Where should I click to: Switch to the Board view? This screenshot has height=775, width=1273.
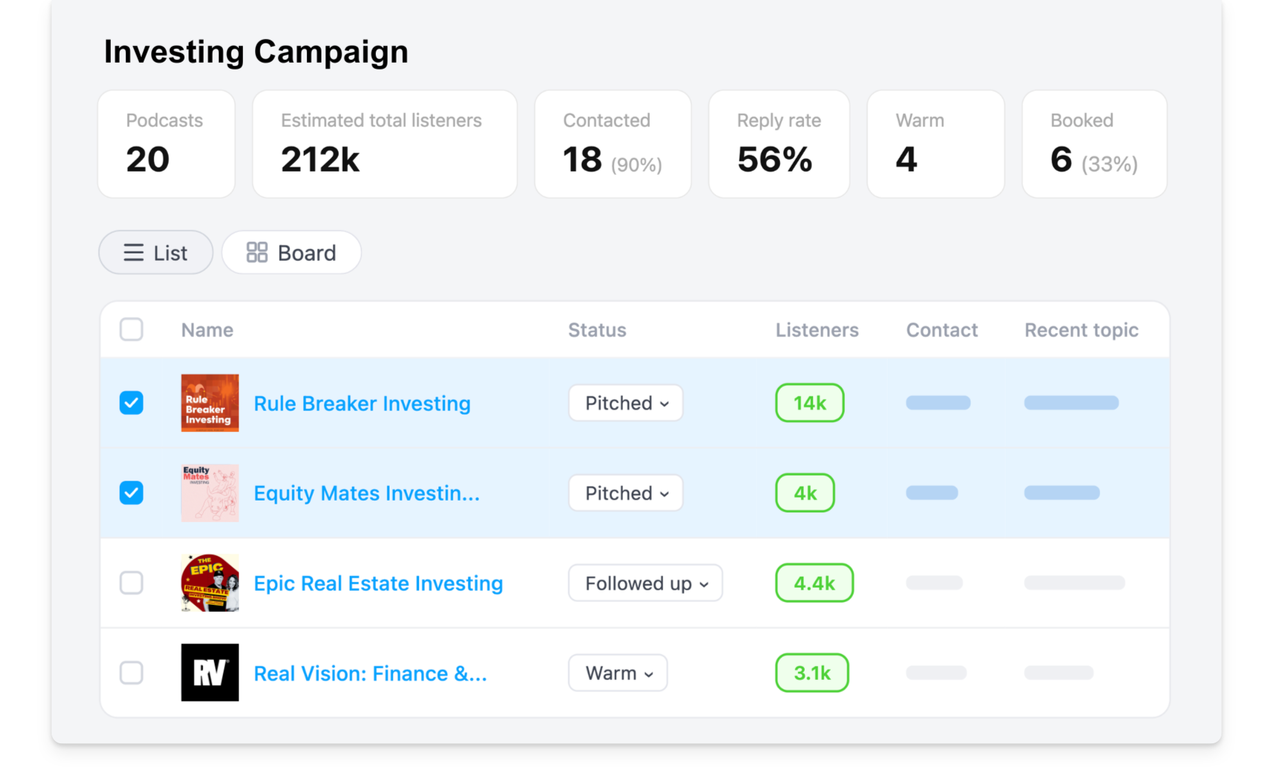click(291, 253)
